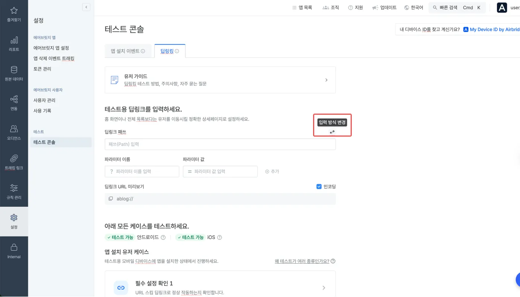Open 조직 in top bar
Screen dimensions: 520x297
pyautogui.click(x=331, y=7)
